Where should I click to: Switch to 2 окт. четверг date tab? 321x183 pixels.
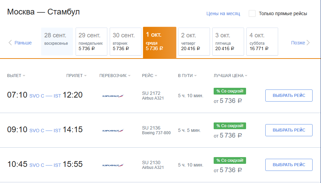pyautogui.click(x=194, y=41)
